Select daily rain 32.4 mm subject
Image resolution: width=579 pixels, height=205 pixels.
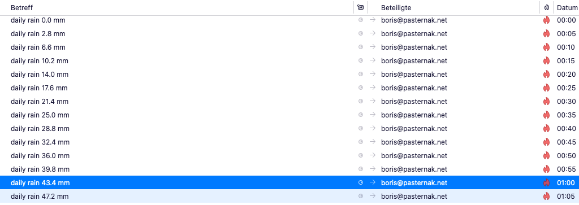pos(40,142)
